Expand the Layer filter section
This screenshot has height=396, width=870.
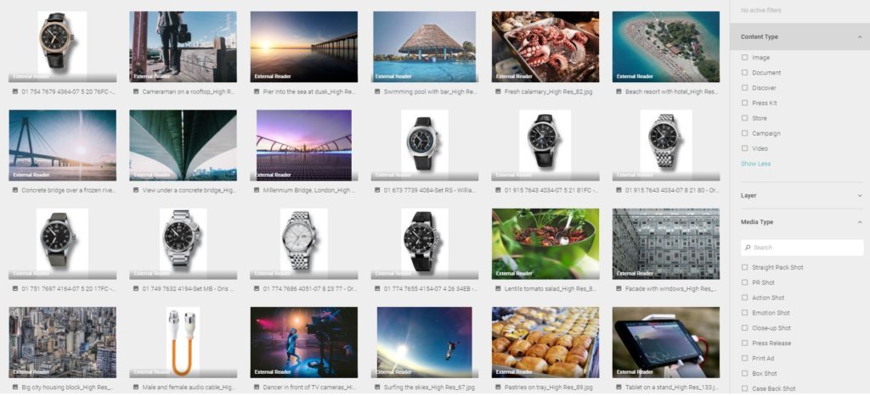pyautogui.click(x=860, y=196)
